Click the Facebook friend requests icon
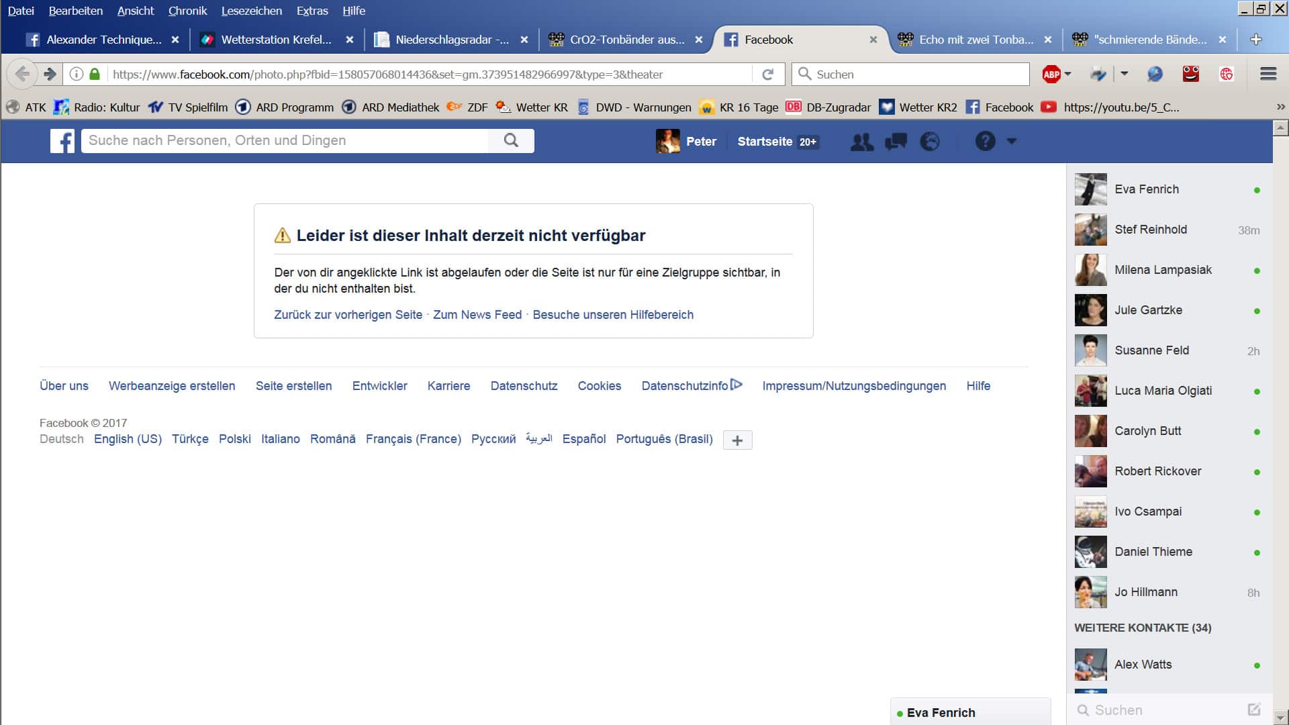The image size is (1289, 725). coord(862,142)
